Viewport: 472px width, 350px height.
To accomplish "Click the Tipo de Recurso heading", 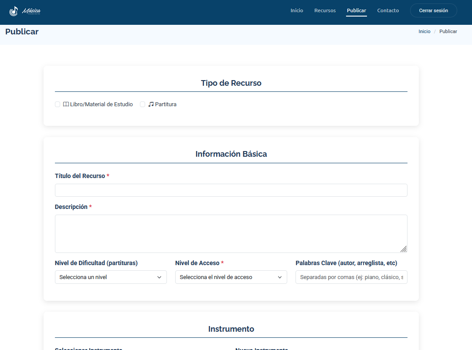I will click(x=231, y=83).
